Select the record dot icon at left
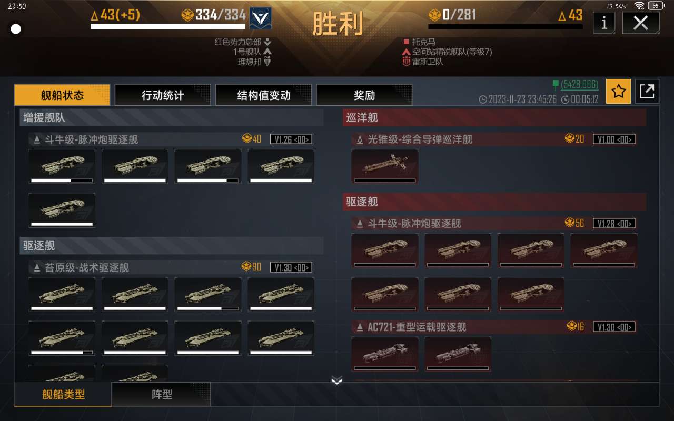The height and width of the screenshot is (421, 674). [16, 29]
